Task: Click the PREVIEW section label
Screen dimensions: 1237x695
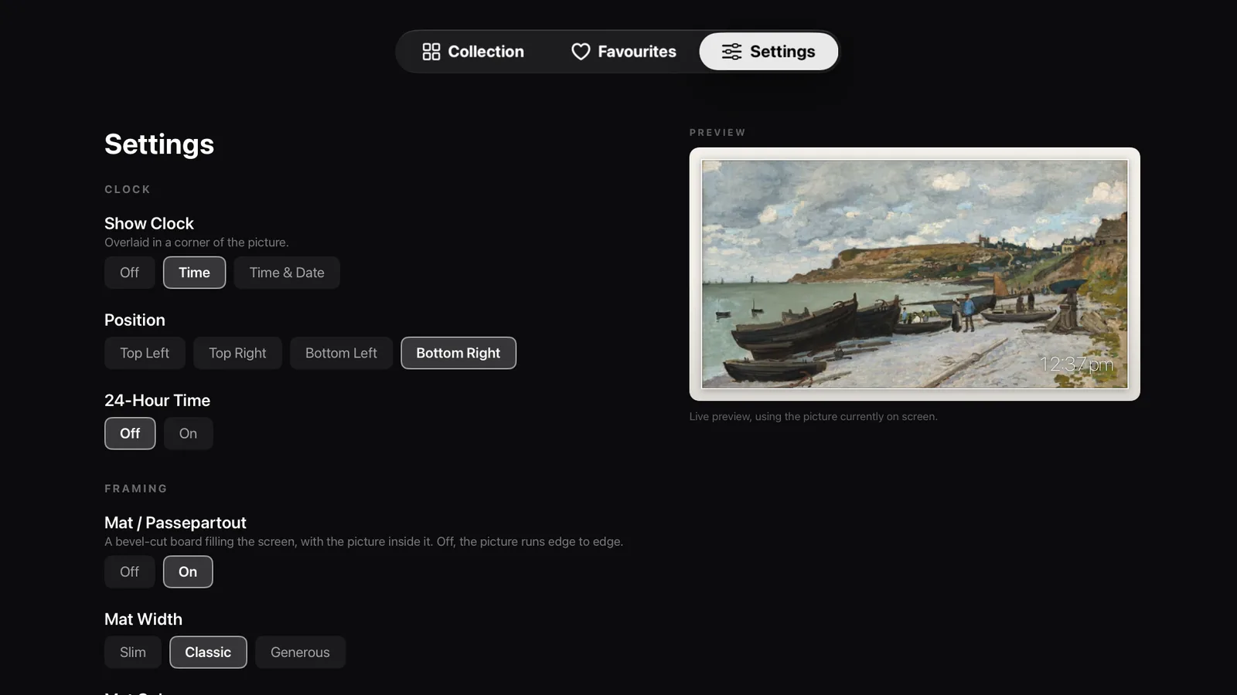Action: (717, 133)
